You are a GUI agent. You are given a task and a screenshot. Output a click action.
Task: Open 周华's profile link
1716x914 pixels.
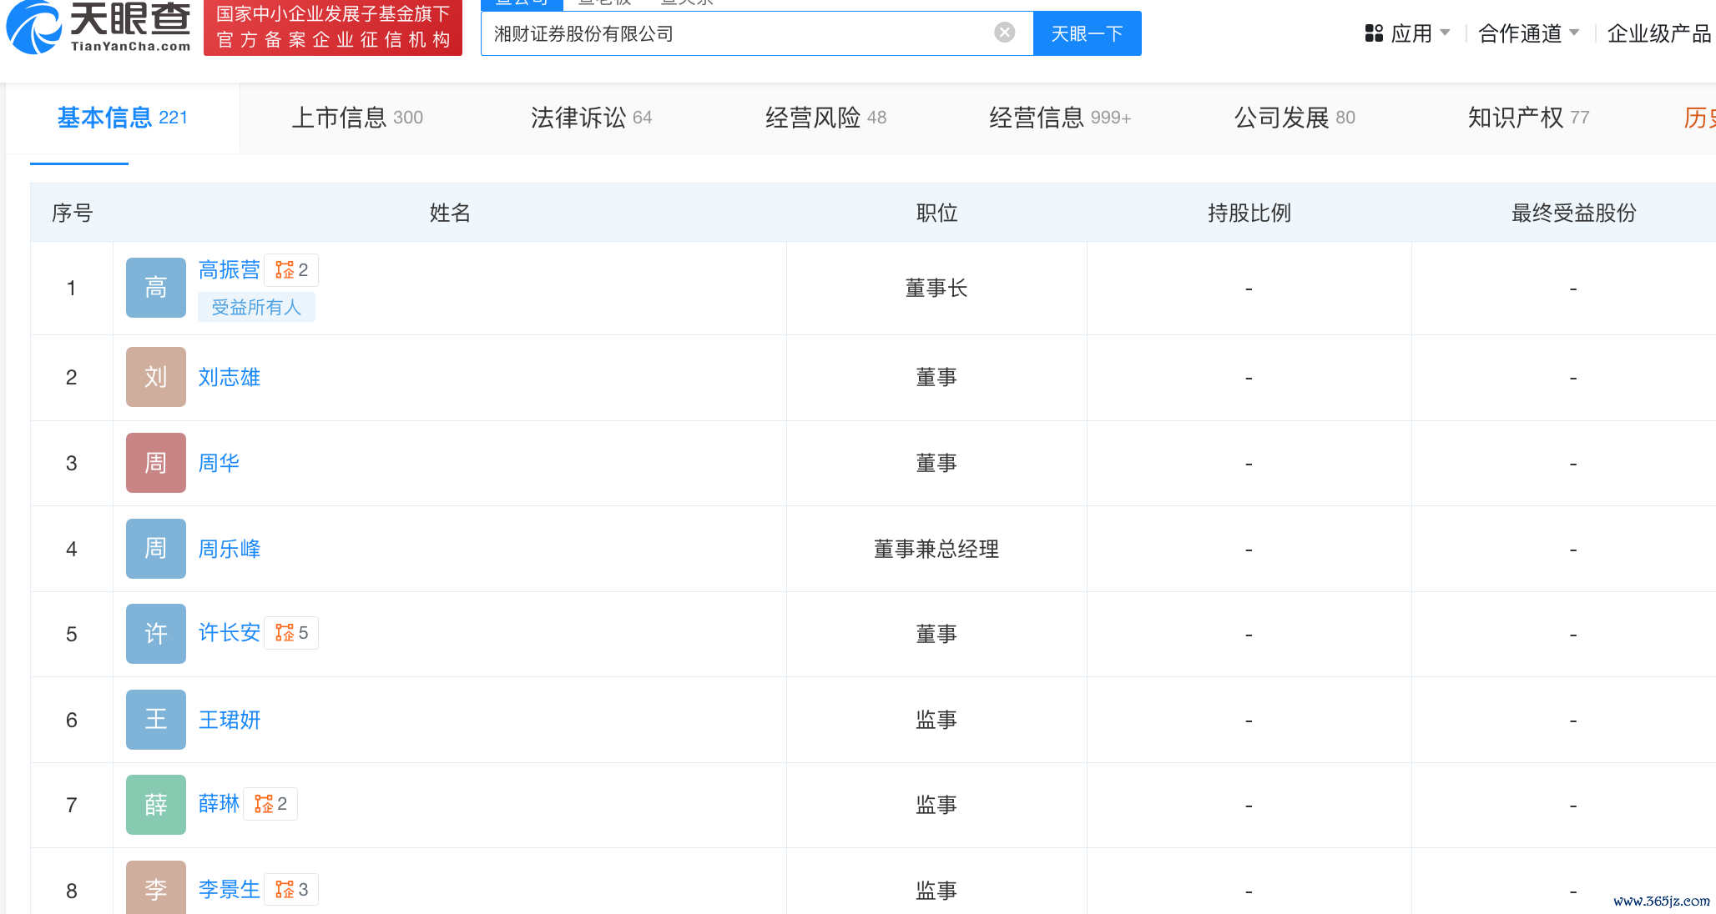pos(219,463)
